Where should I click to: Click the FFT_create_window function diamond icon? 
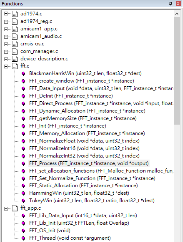[x=23, y=81]
